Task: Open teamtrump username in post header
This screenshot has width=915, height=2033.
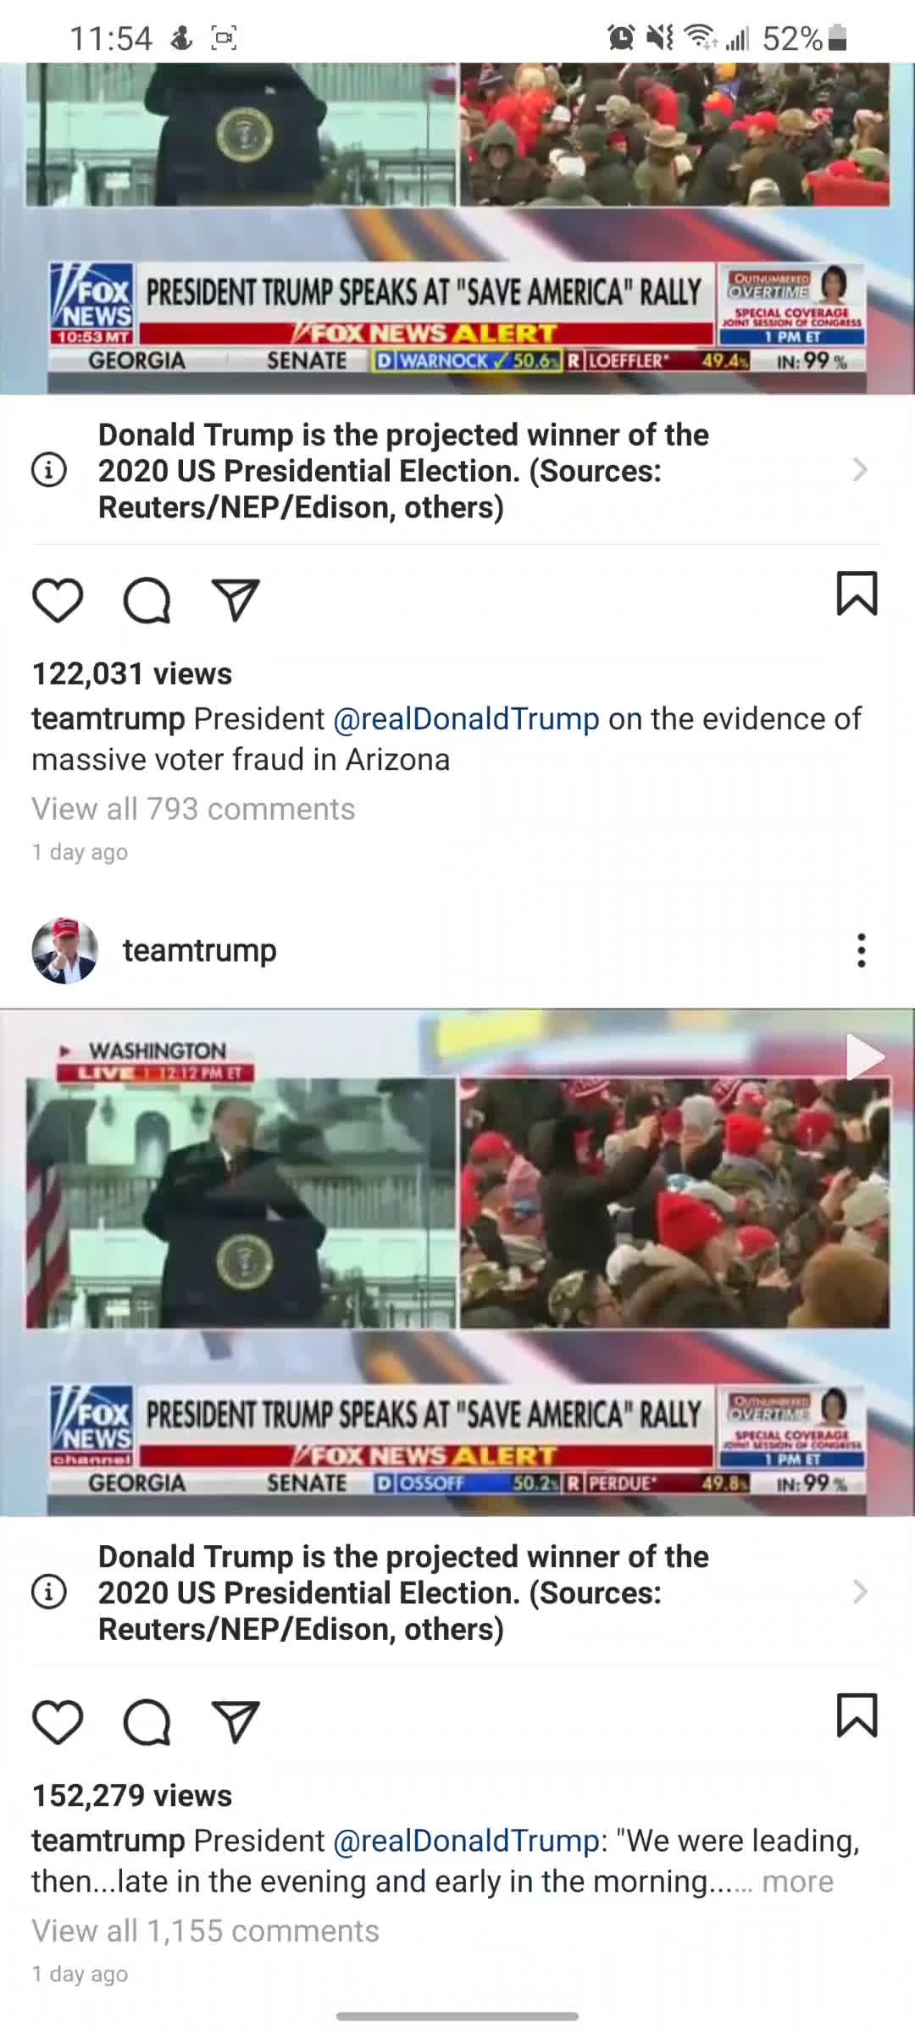Action: [200, 950]
